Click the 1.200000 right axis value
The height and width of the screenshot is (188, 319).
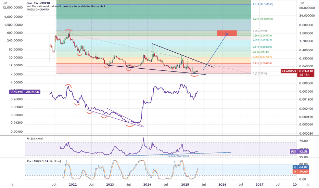tap(306, 41)
